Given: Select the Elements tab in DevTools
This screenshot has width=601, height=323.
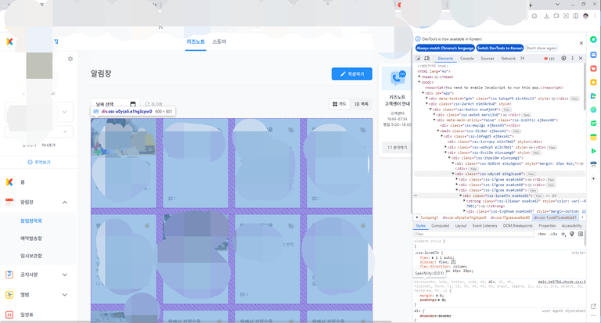Looking at the screenshot, I should pos(445,59).
